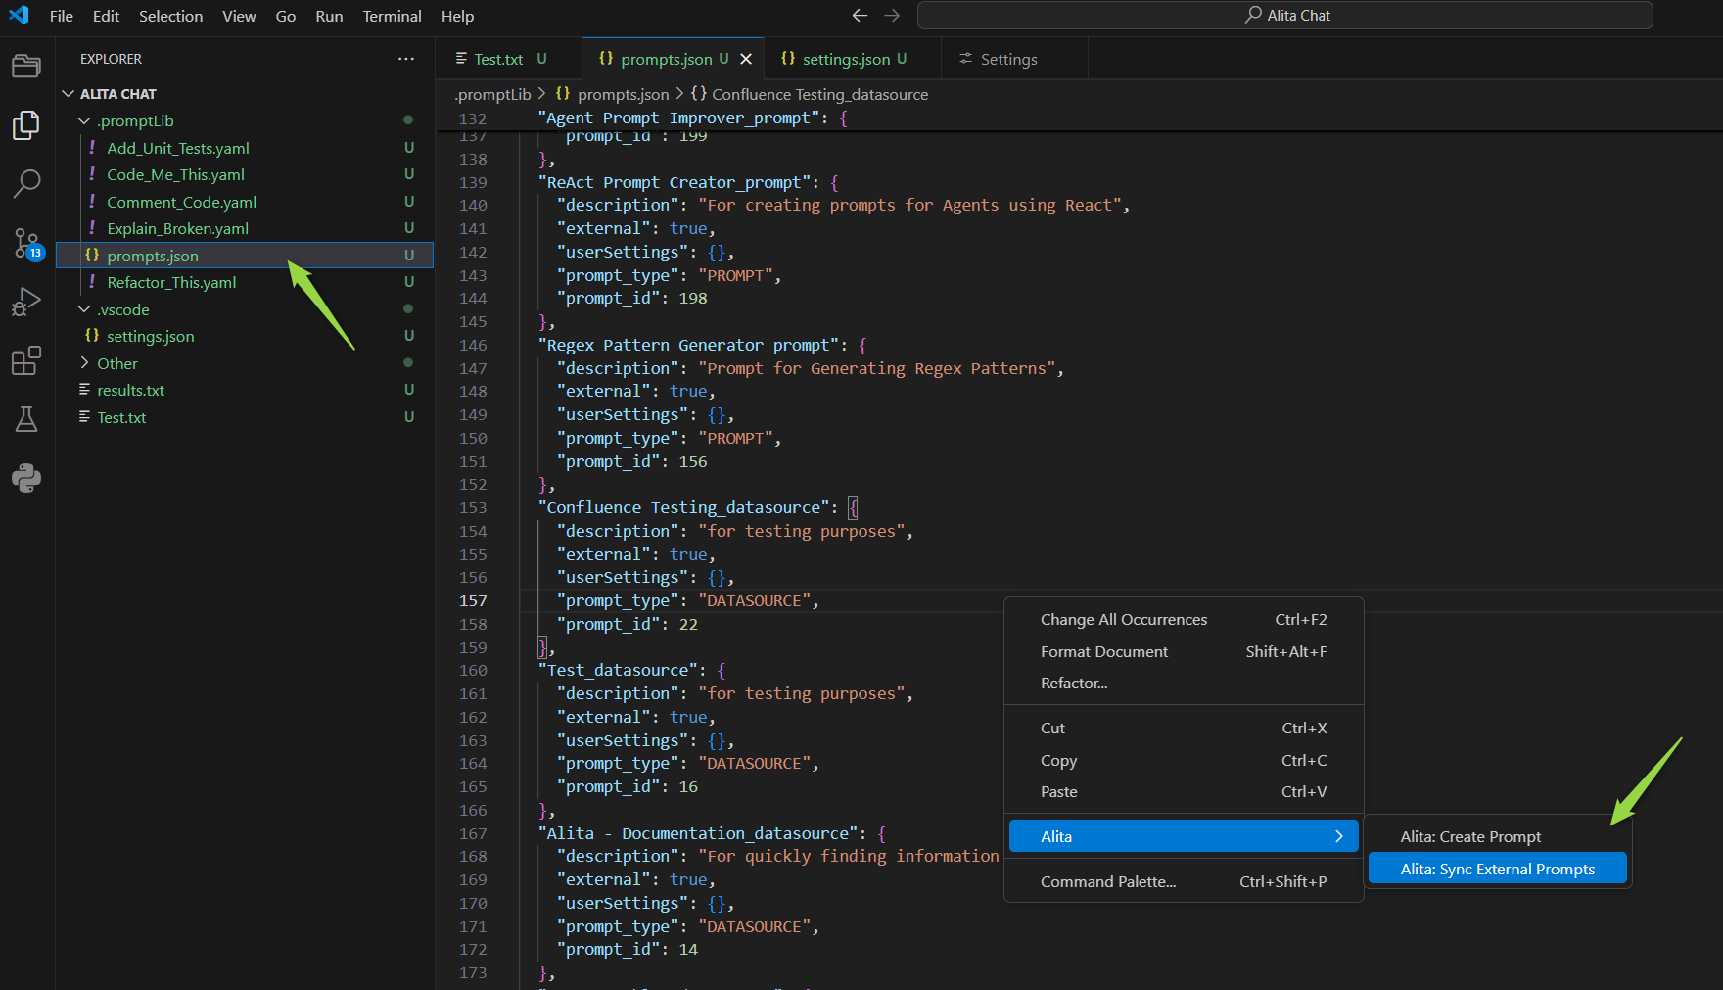
Task: Click the folder icon atop the activity bar
Action: pyautogui.click(x=26, y=66)
